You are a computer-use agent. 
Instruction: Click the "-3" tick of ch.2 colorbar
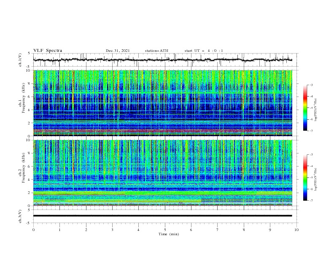tap(311, 155)
